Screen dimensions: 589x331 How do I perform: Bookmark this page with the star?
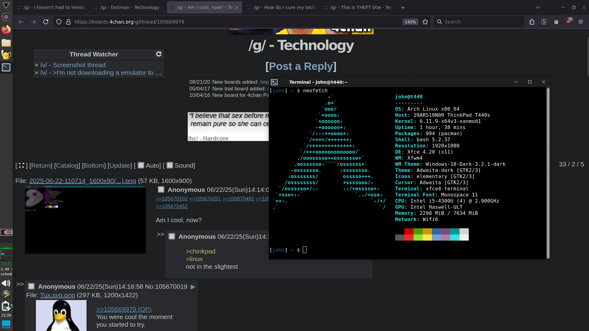pyautogui.click(x=425, y=22)
